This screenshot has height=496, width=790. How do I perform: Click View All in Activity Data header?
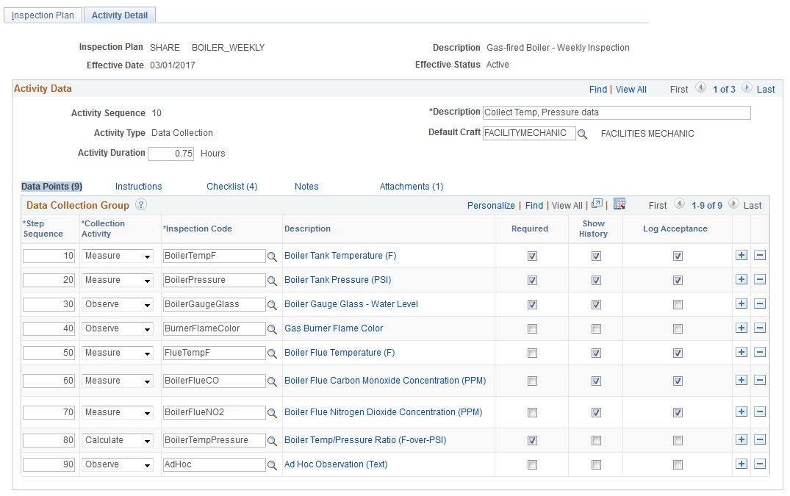(x=631, y=89)
